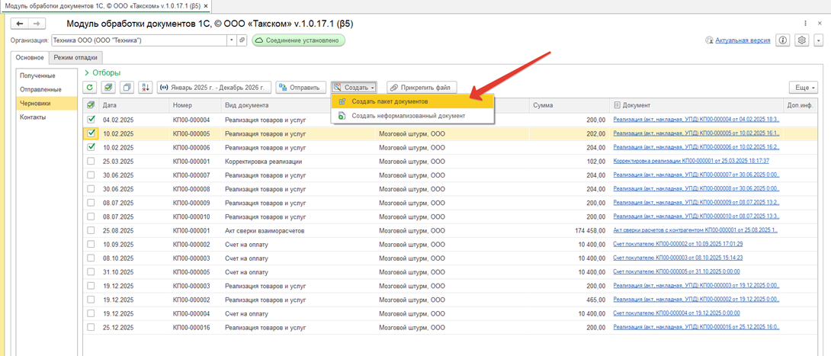Open the Еще dropdown menu
The image size is (831, 356).
coord(804,88)
